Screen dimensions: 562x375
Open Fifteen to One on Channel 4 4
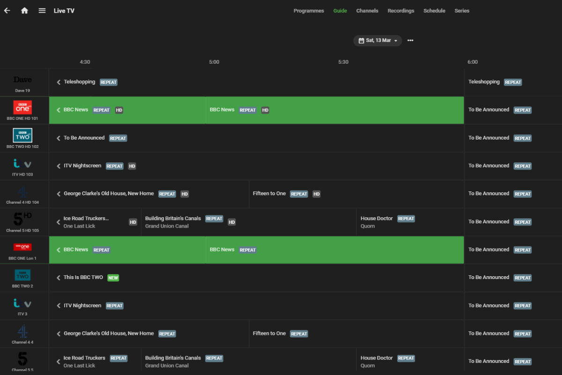(356, 334)
